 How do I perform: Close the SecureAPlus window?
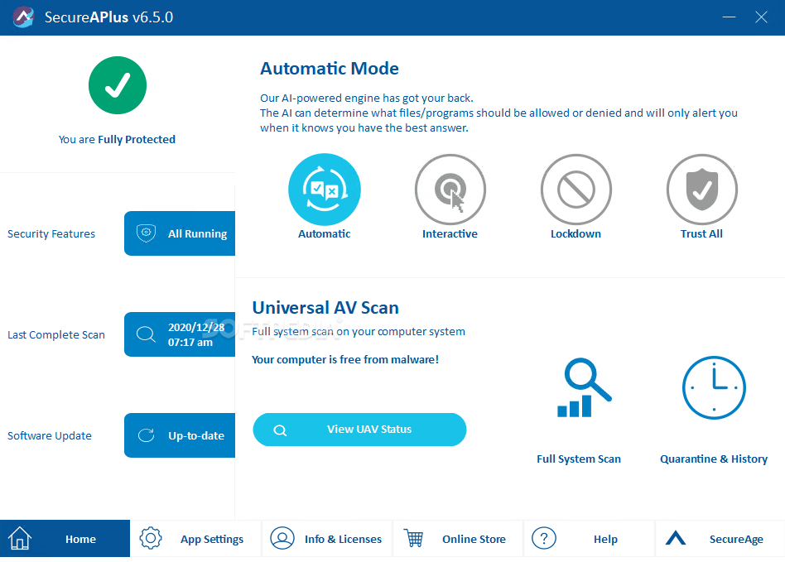point(762,17)
